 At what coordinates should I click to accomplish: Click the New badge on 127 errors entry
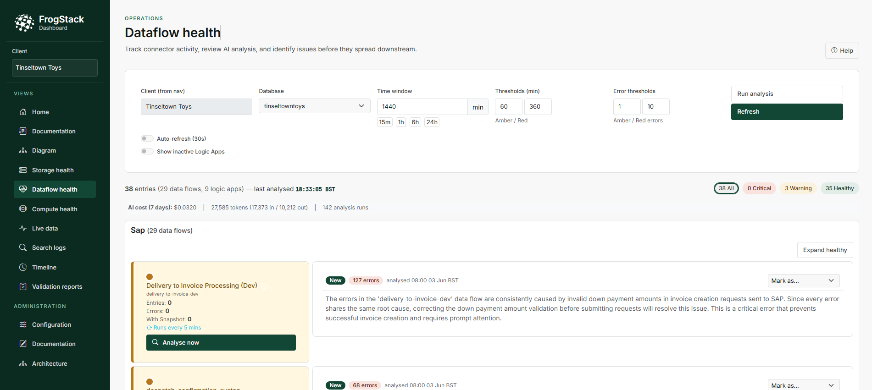tap(335, 280)
